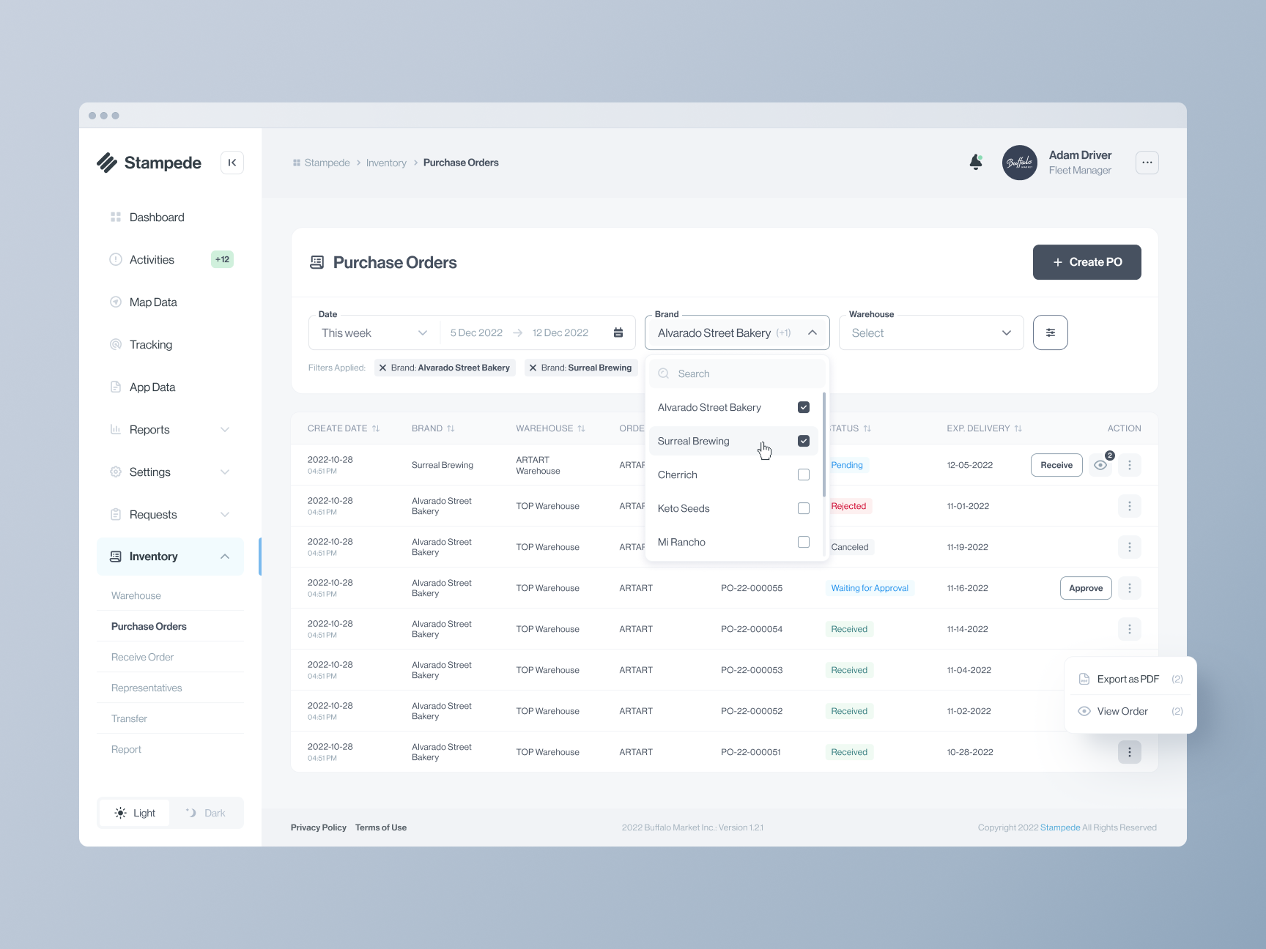Uncheck Surreal Brewing in the brand list

pos(804,440)
